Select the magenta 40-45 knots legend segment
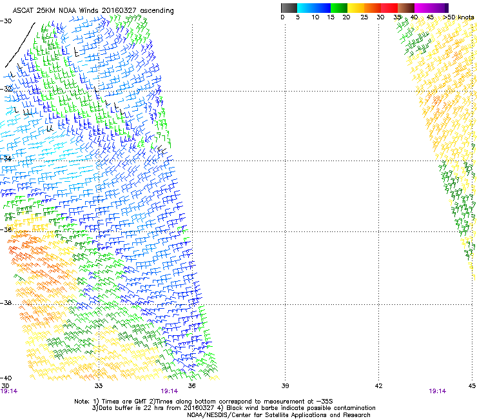477x419 pixels. click(423, 8)
